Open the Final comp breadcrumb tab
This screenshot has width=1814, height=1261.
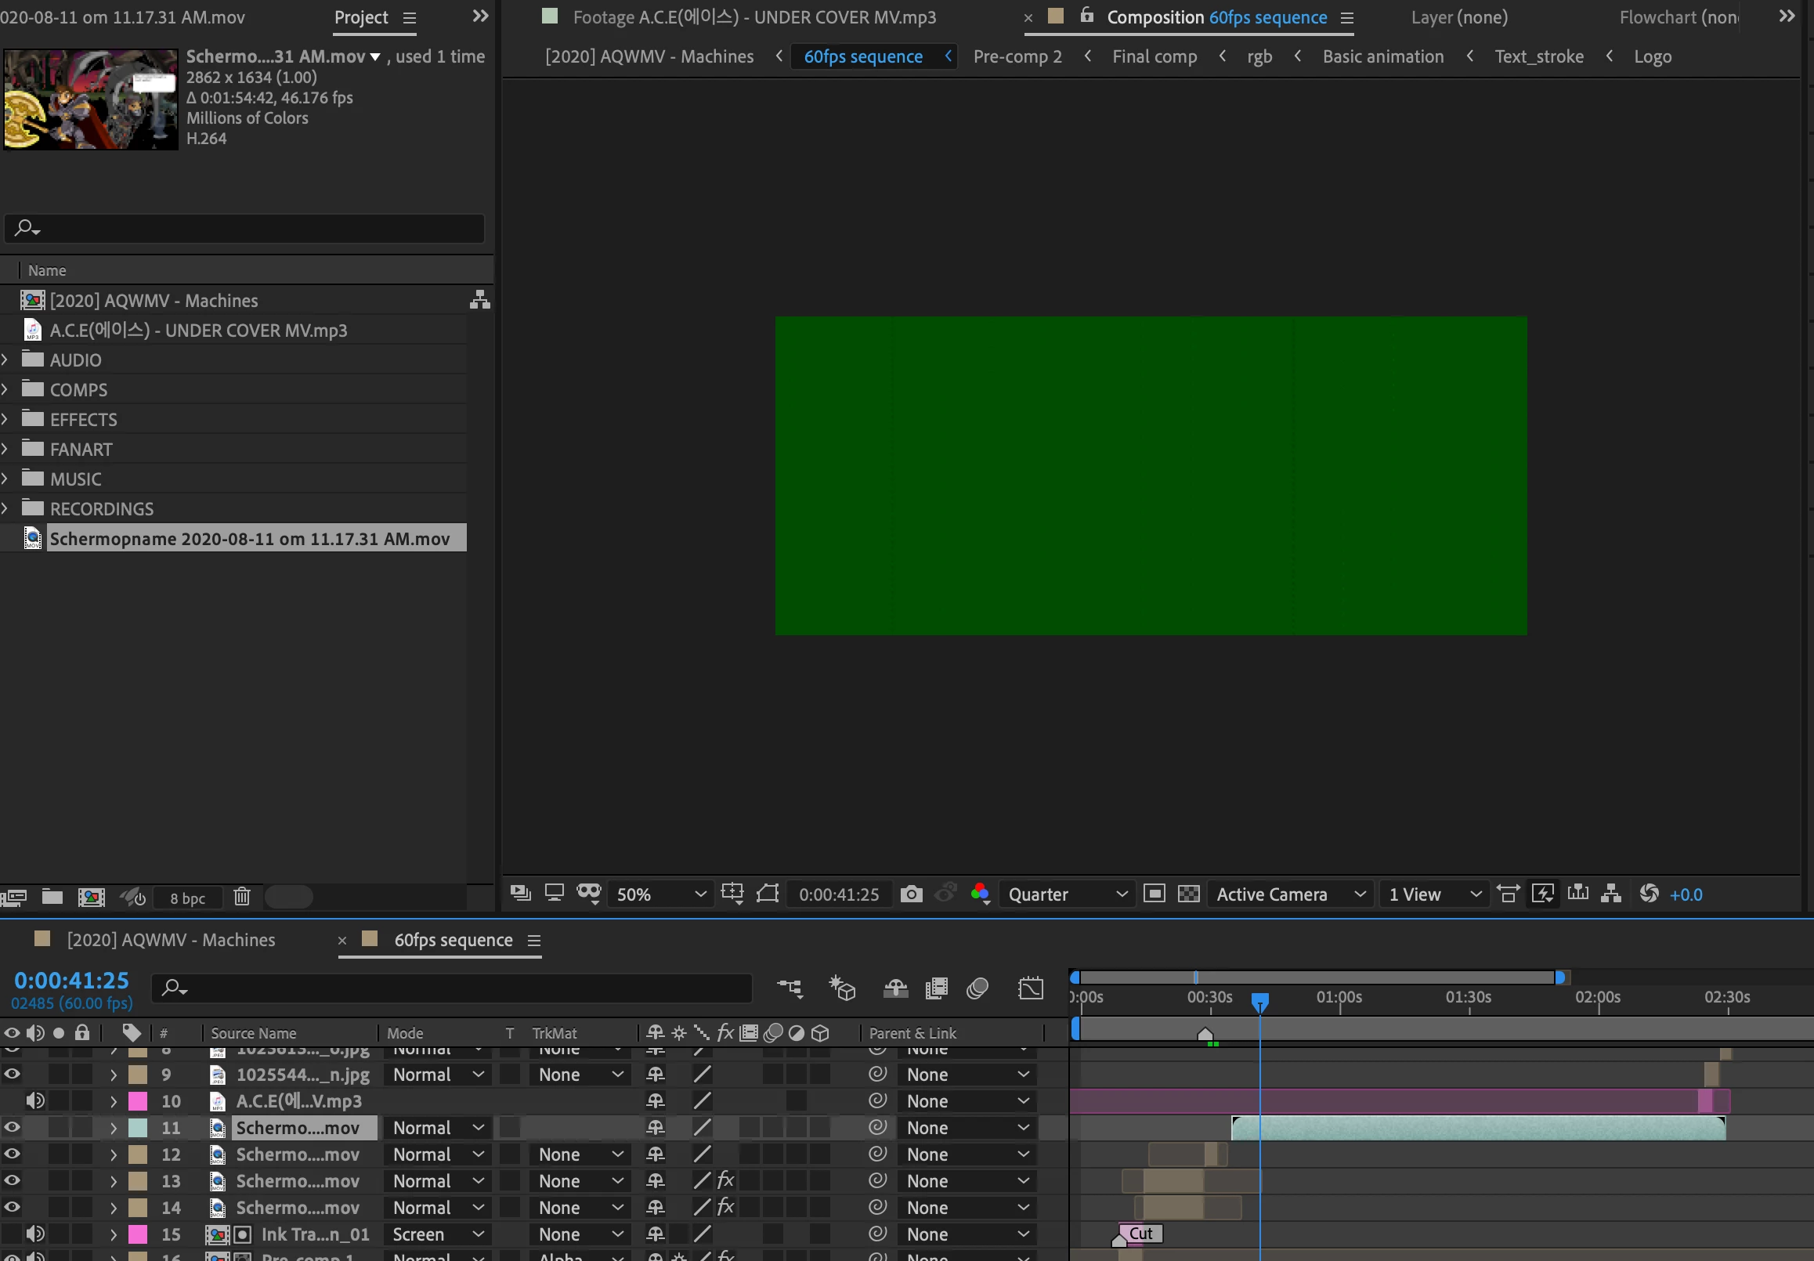1154,56
